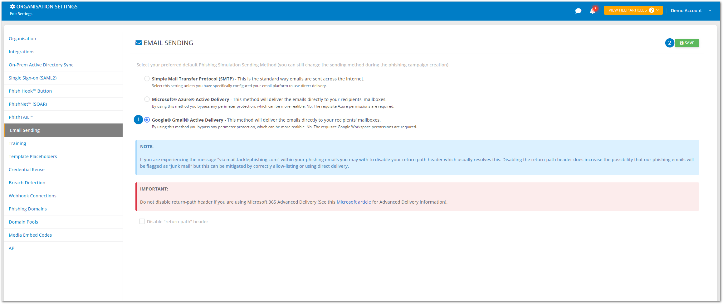Select Google Gmail Active Delivery option

click(x=147, y=120)
